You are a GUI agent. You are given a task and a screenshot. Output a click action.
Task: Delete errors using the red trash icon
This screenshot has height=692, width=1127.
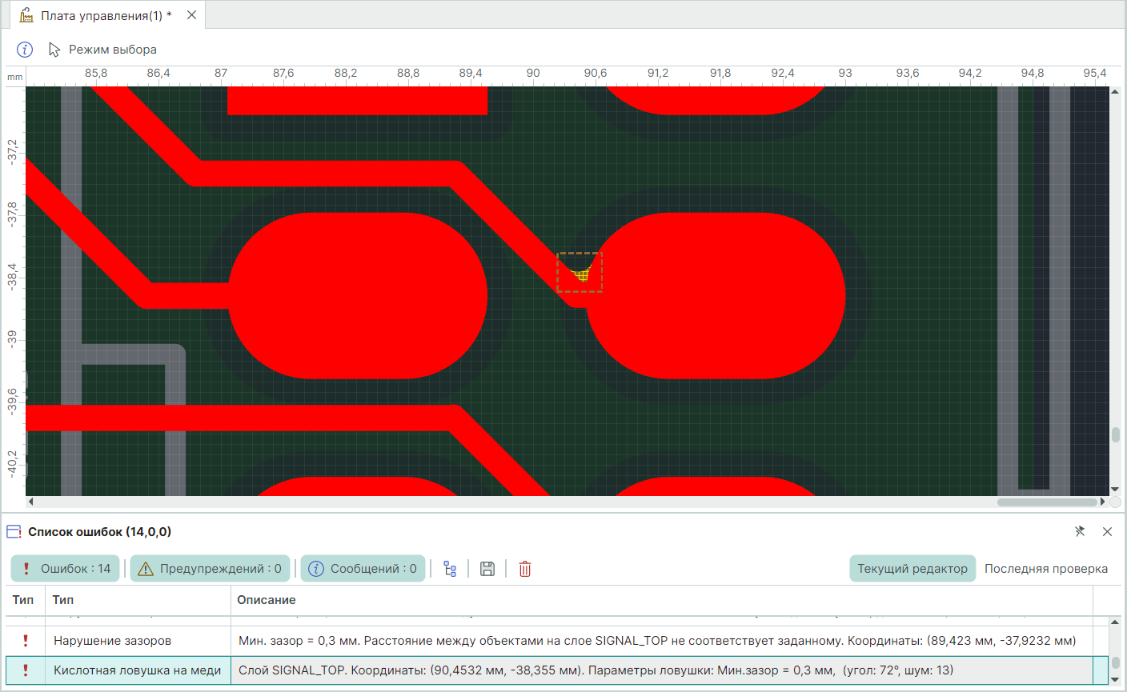[525, 569]
